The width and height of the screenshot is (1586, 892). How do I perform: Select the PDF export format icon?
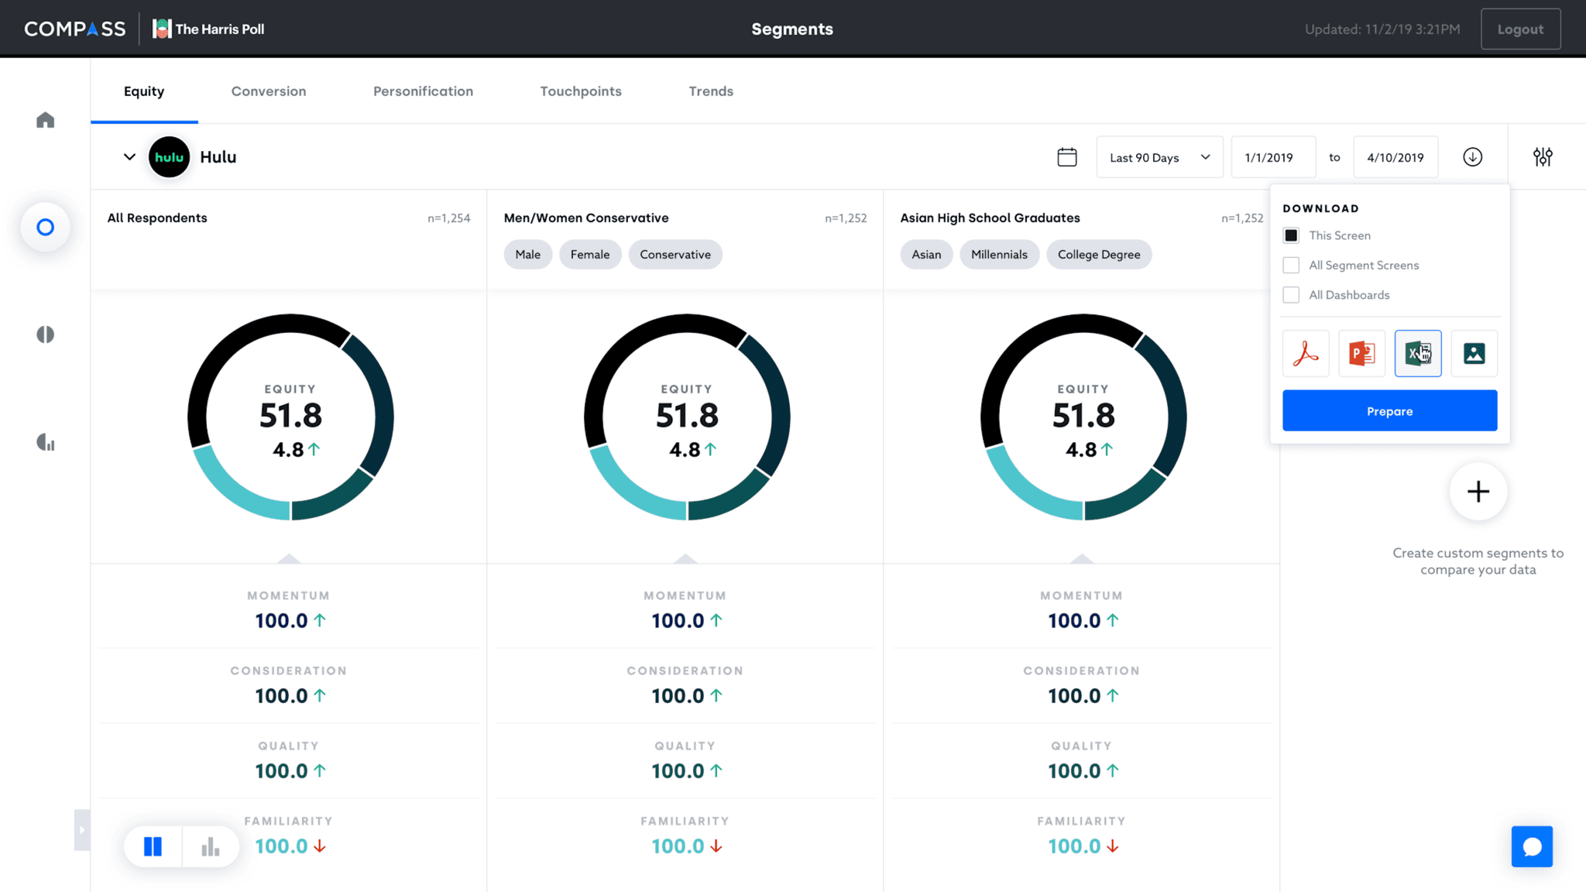1306,353
